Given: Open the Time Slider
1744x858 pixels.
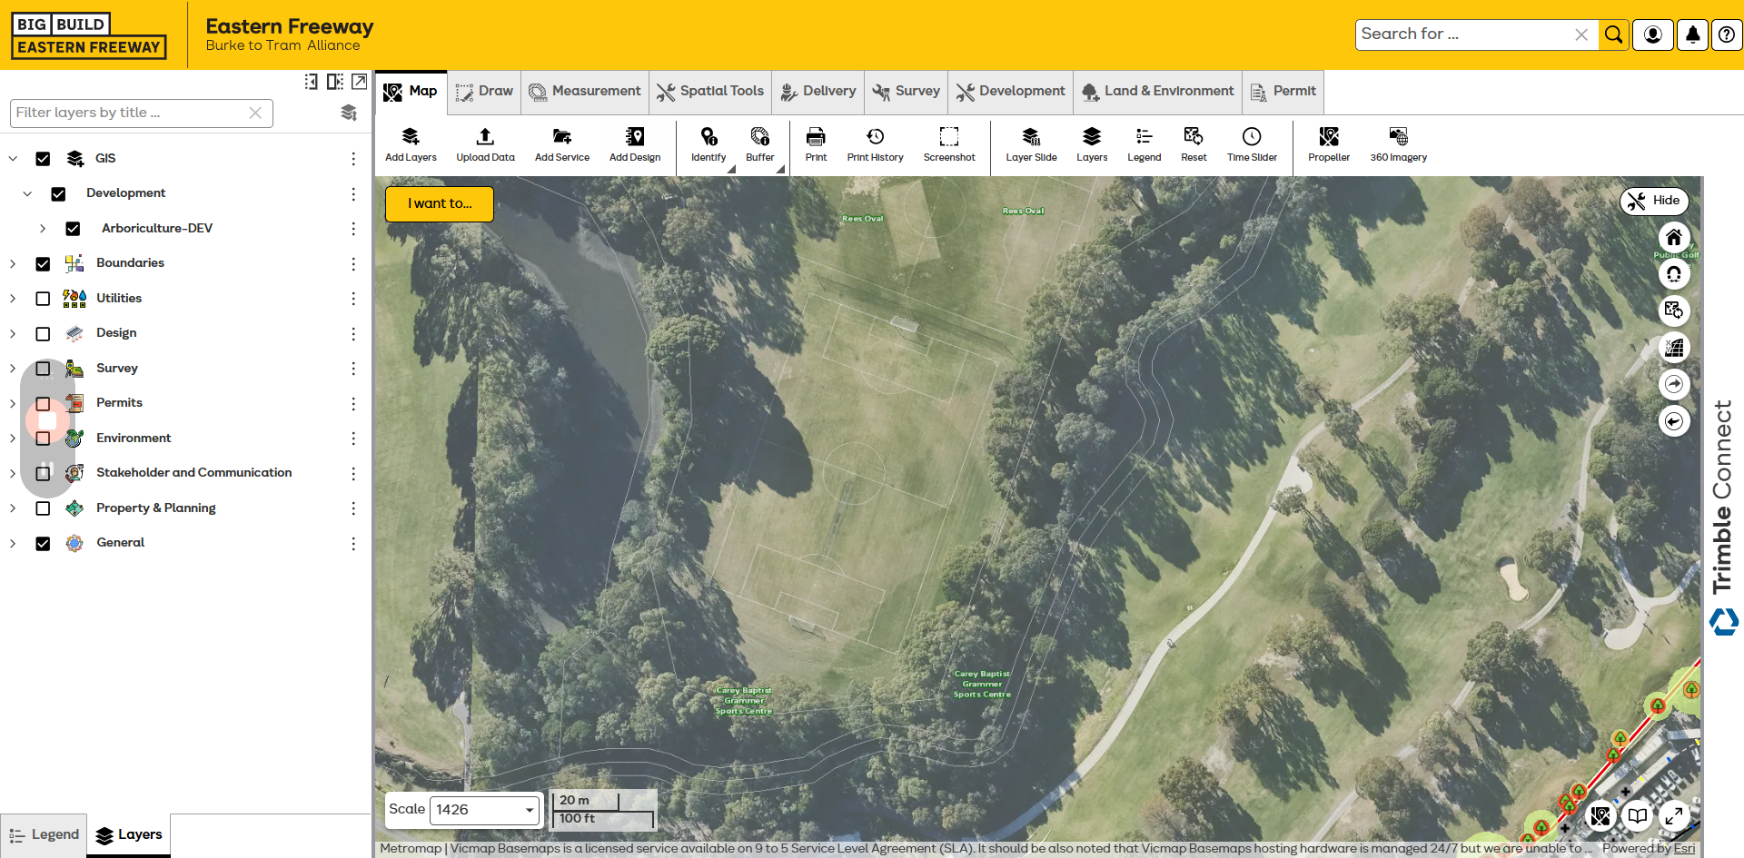Looking at the screenshot, I should tap(1252, 144).
